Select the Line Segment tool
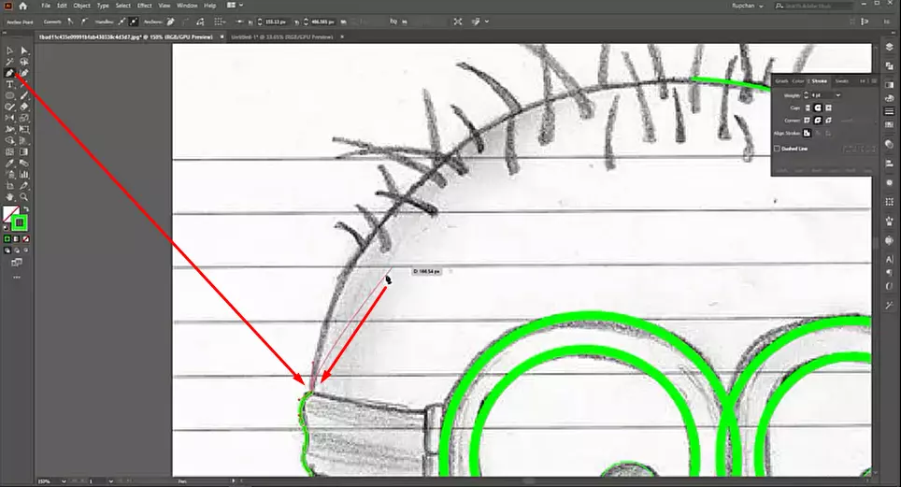Screen dimensions: 901x487 pos(24,84)
